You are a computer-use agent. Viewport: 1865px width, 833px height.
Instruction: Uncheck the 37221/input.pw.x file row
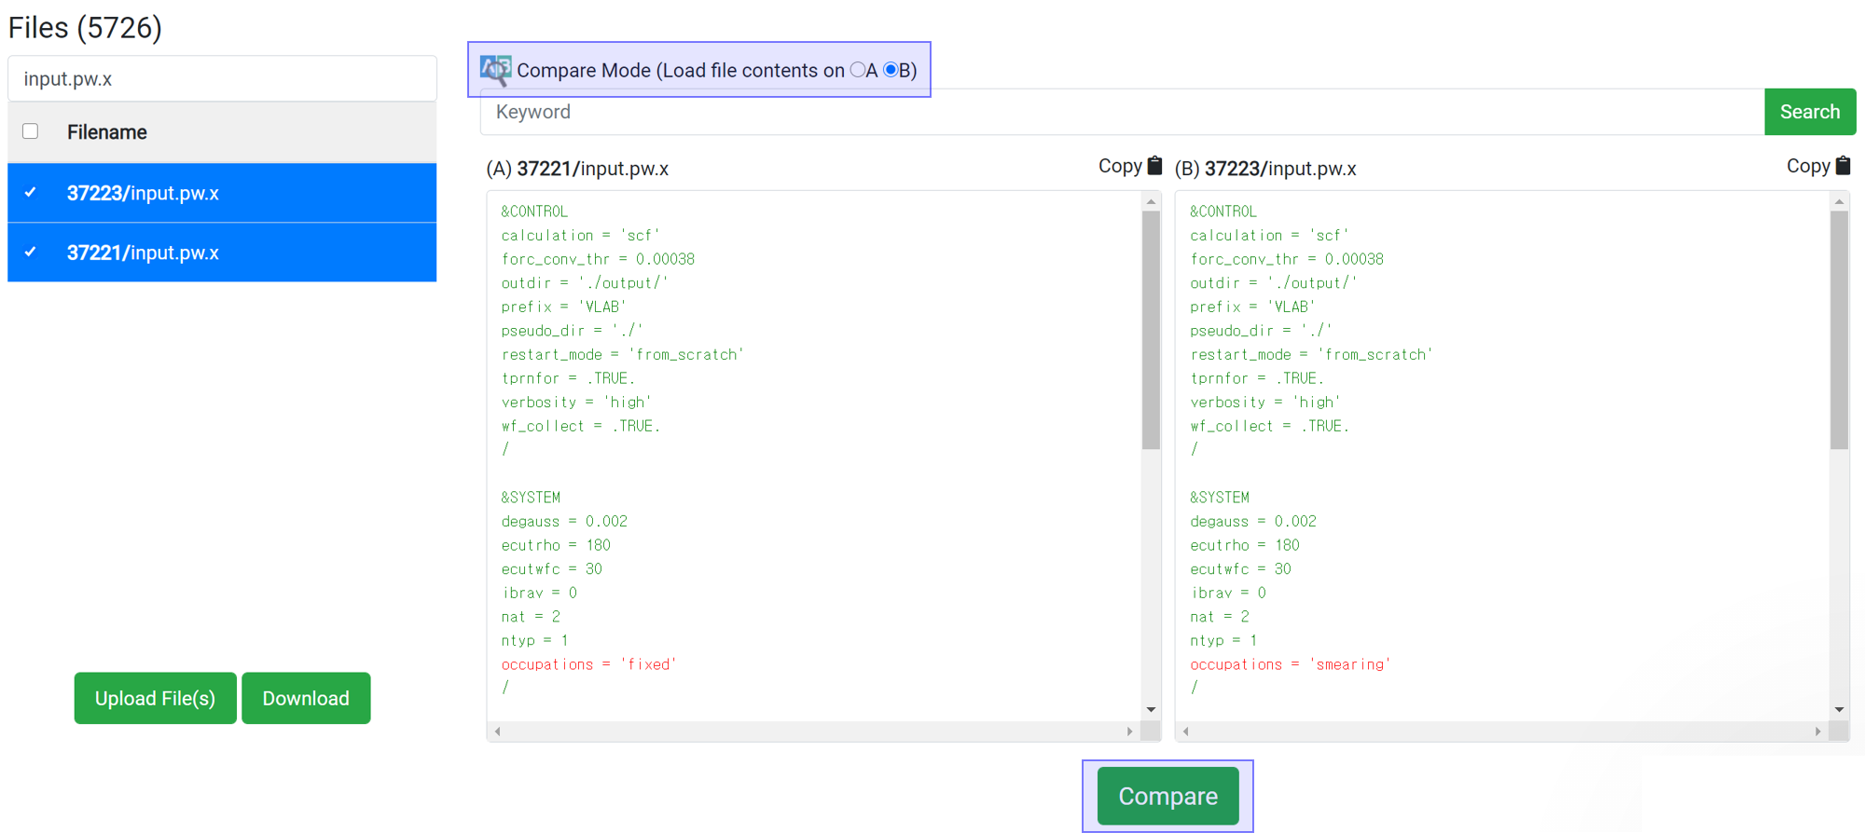click(31, 253)
